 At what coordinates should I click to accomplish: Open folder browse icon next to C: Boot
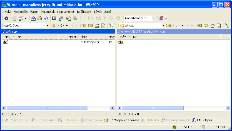(x=53, y=26)
